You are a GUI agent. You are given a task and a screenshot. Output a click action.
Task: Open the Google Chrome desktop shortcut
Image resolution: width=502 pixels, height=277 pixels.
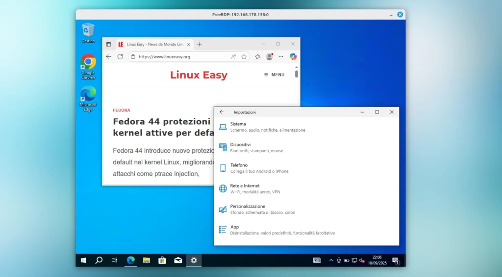pyautogui.click(x=88, y=67)
